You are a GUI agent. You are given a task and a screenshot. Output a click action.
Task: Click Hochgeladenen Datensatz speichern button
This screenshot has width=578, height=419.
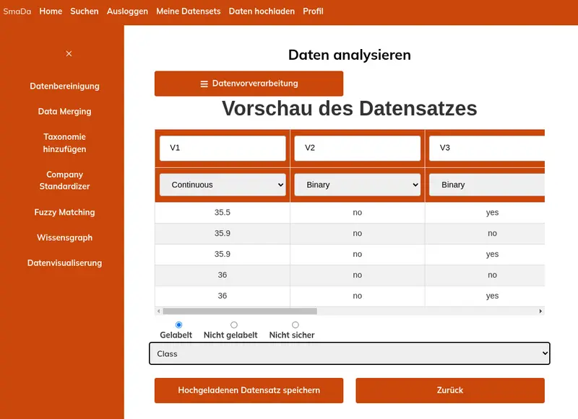pyautogui.click(x=249, y=390)
